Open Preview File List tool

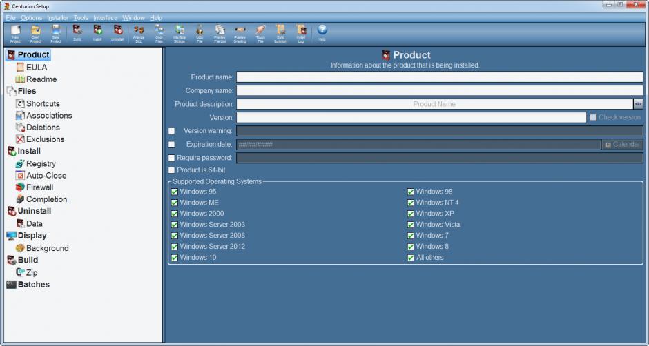coord(220,34)
